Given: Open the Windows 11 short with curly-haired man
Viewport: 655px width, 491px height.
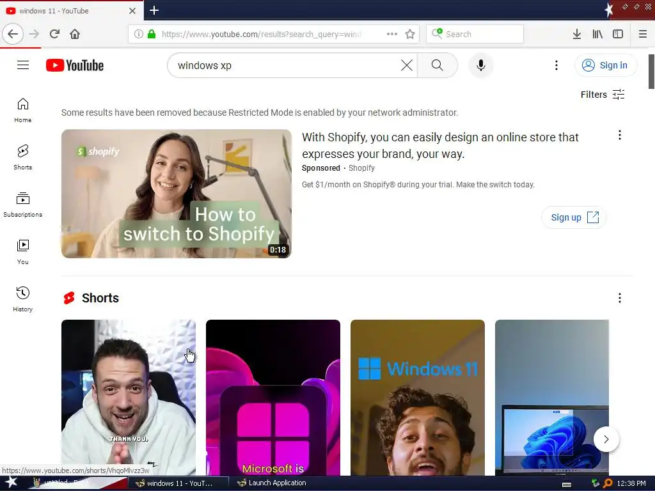Looking at the screenshot, I should pos(417,398).
